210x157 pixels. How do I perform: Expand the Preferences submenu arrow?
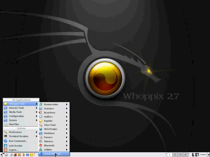tap(37, 132)
